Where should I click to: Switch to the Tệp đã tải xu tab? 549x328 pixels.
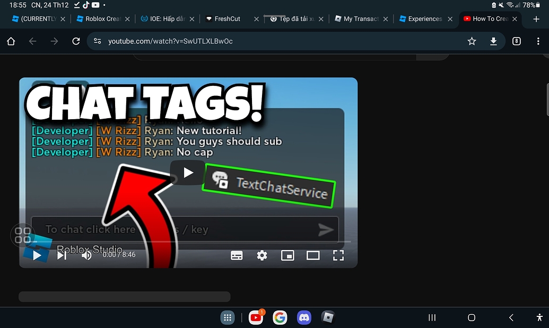[293, 19]
